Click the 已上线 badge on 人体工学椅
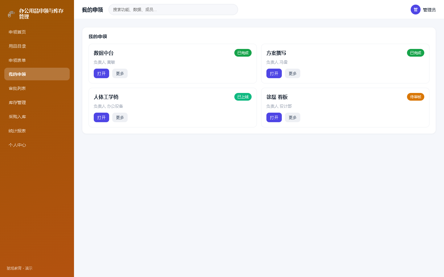 click(x=243, y=97)
